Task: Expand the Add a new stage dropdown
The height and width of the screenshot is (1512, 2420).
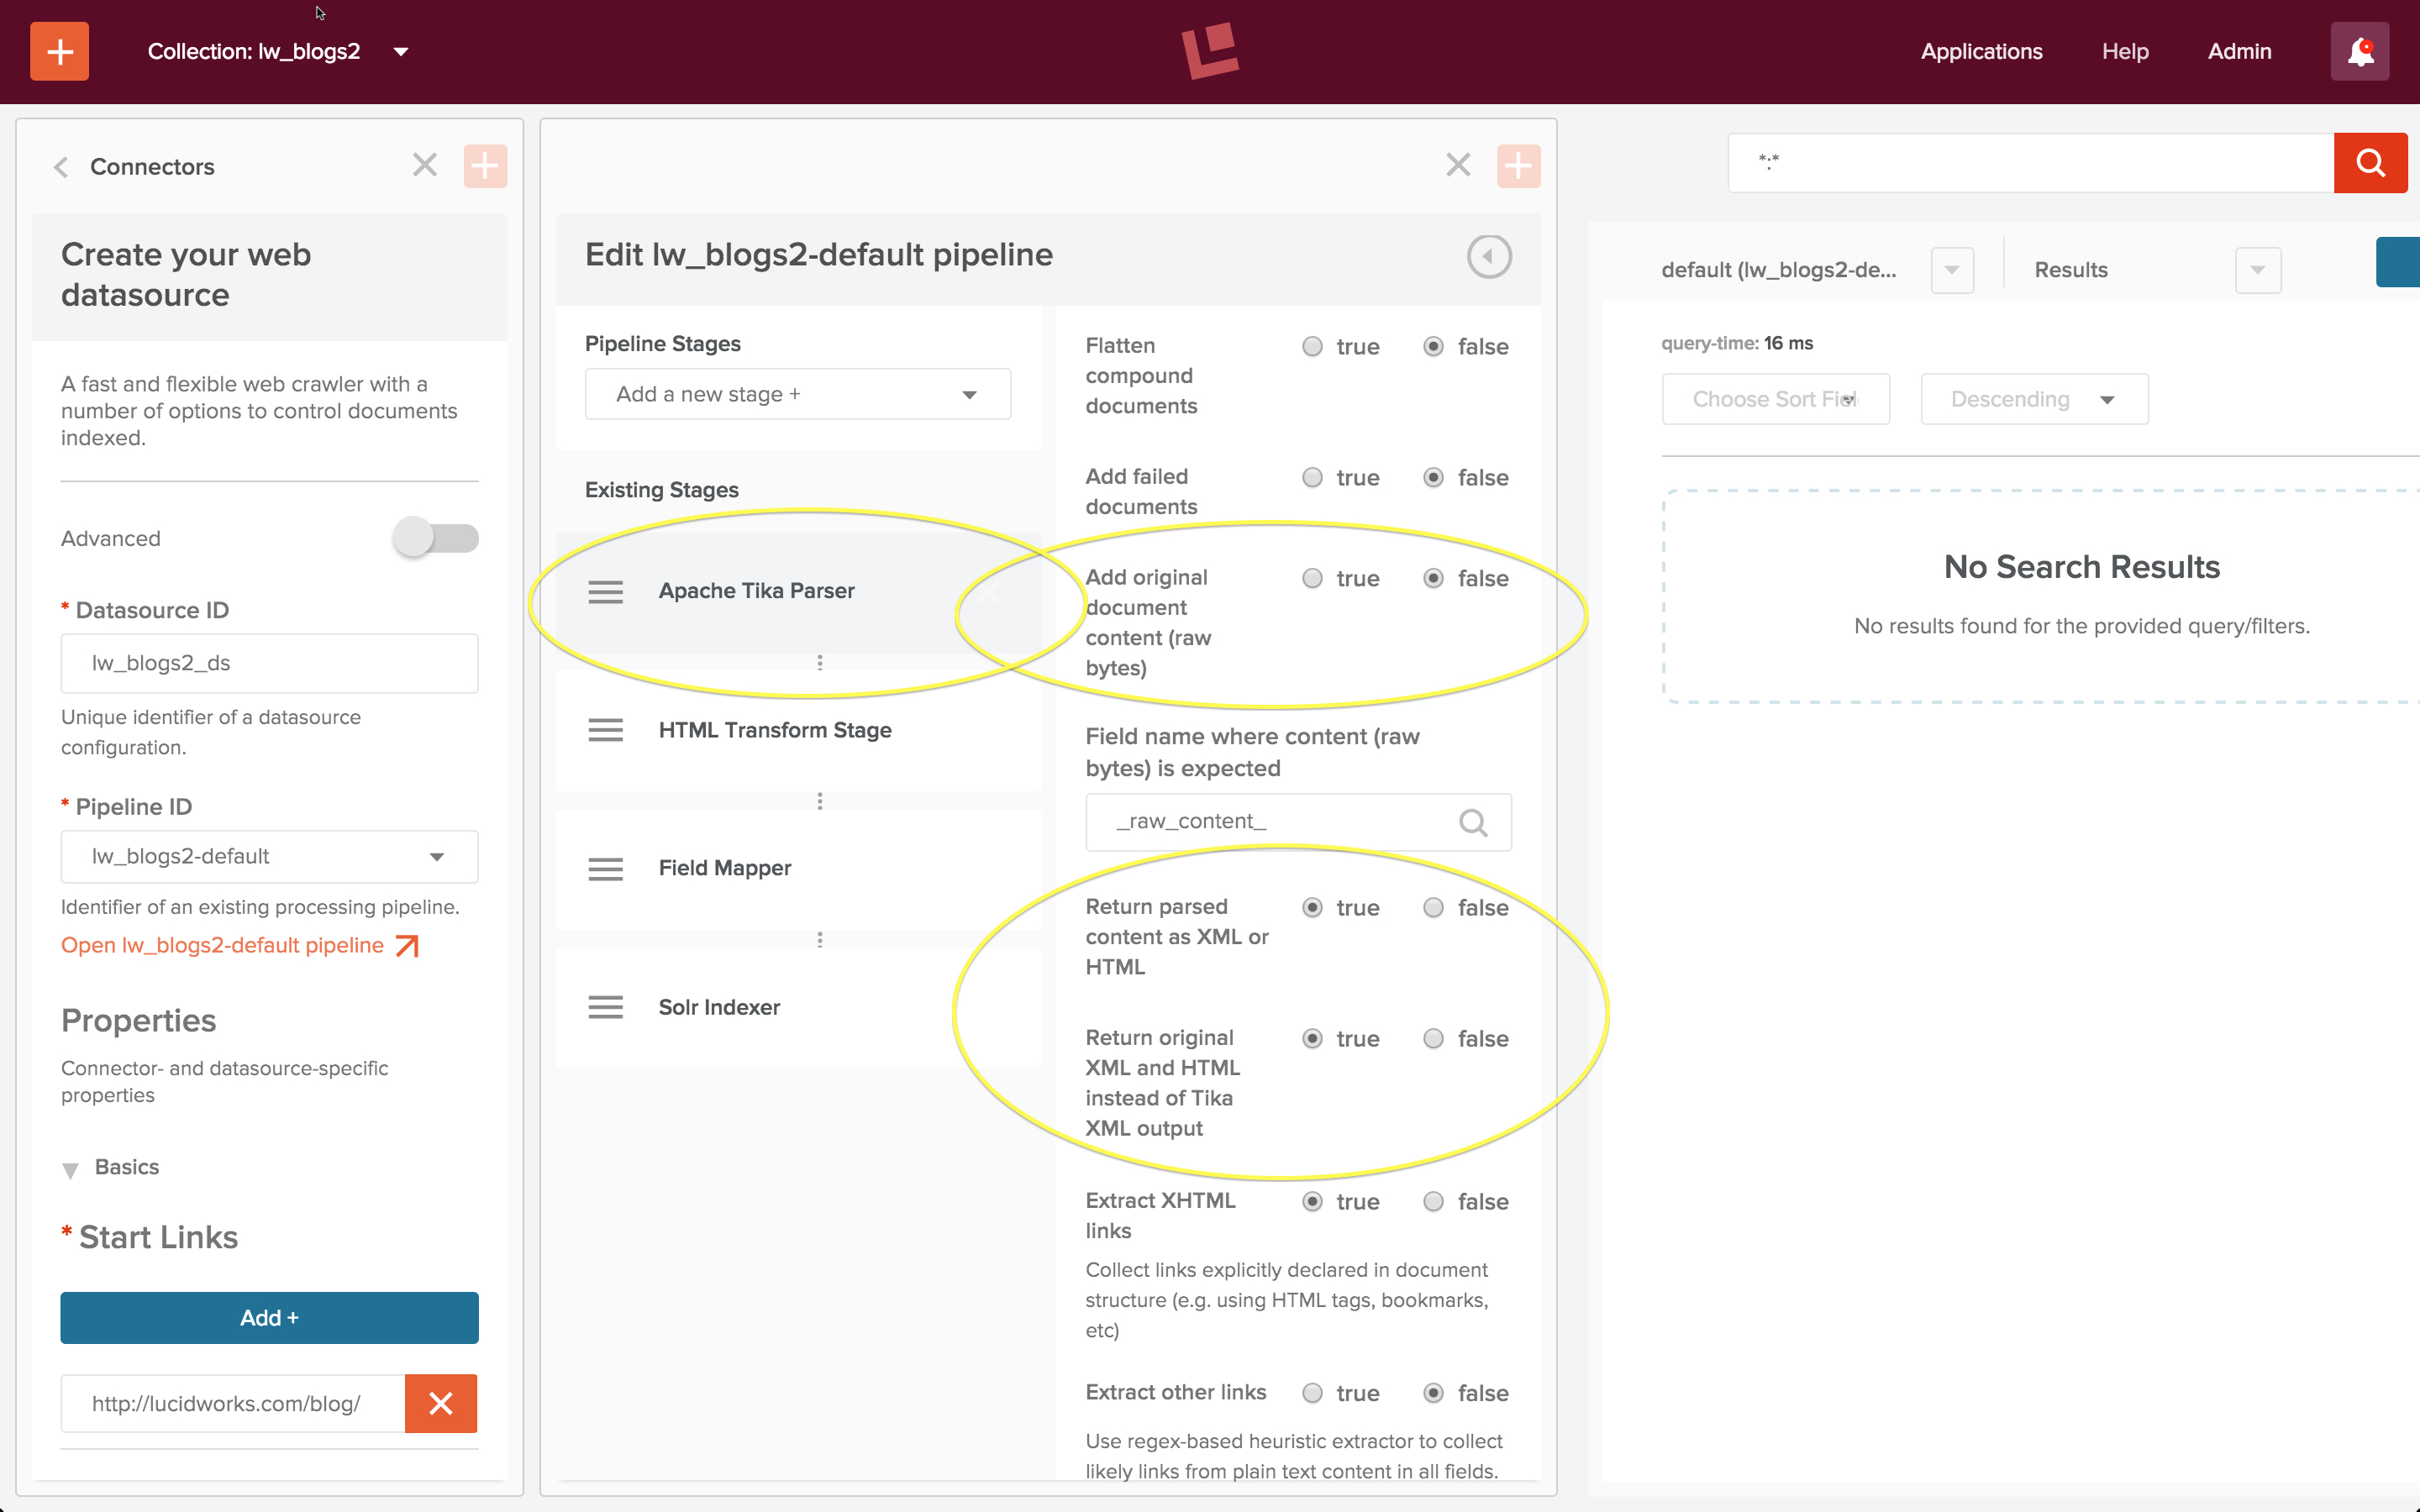Action: tap(794, 392)
